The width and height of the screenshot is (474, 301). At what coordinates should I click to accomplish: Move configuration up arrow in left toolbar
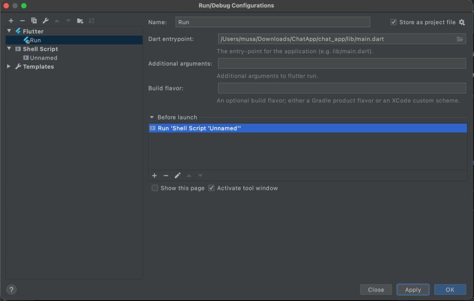click(x=57, y=21)
